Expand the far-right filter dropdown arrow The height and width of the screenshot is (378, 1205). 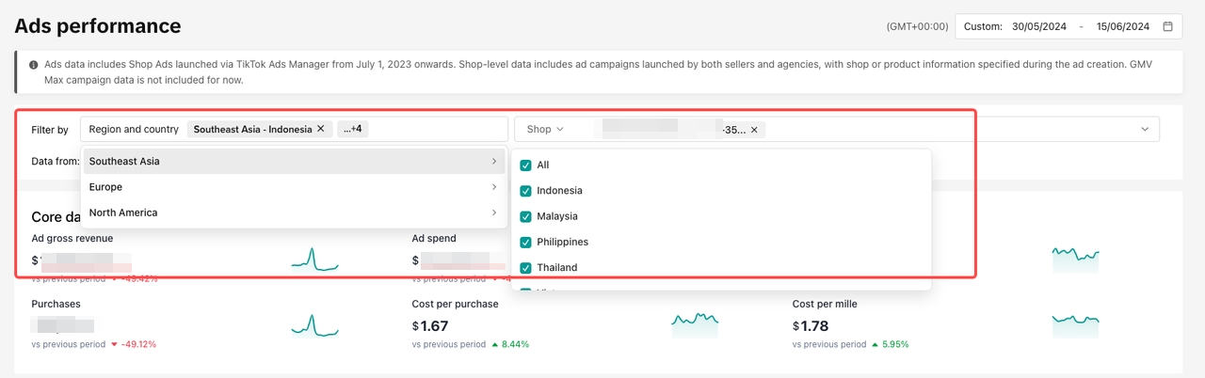[1145, 130]
